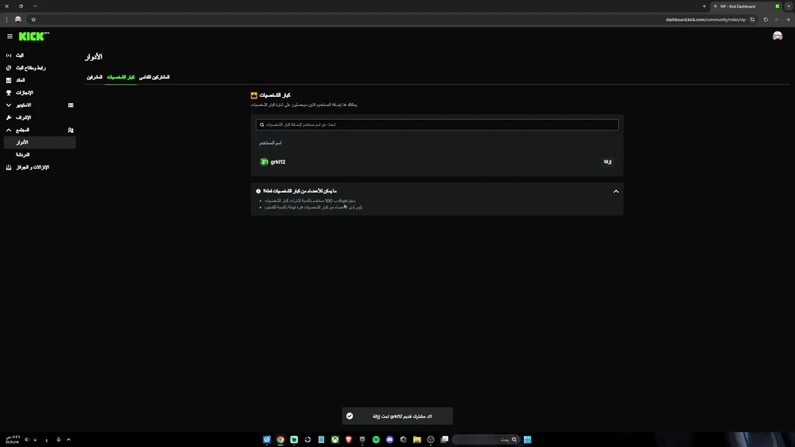Click the info icon in the FAQ header

point(258,191)
